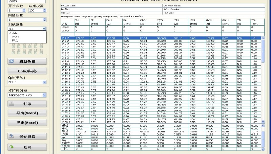Click the Customer Name field in report header
The height and width of the screenshot is (154, 271).
[214, 6]
